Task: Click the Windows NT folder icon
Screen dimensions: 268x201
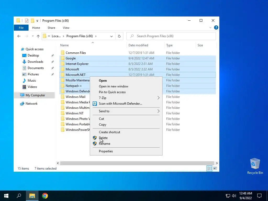Action: click(x=63, y=113)
